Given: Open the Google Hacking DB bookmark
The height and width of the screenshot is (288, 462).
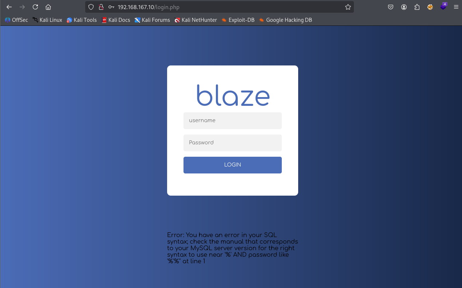Looking at the screenshot, I should (285, 20).
